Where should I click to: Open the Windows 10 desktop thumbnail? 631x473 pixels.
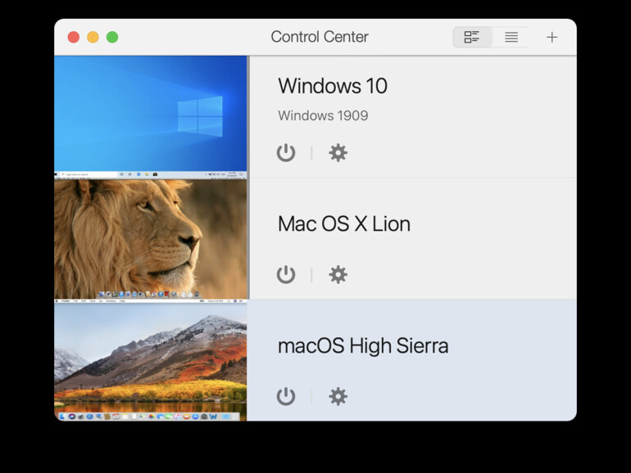click(x=151, y=117)
